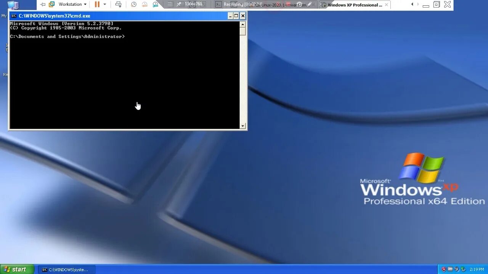Maximize the cmd.exe window
Image resolution: width=488 pixels, height=274 pixels.
coord(236,16)
